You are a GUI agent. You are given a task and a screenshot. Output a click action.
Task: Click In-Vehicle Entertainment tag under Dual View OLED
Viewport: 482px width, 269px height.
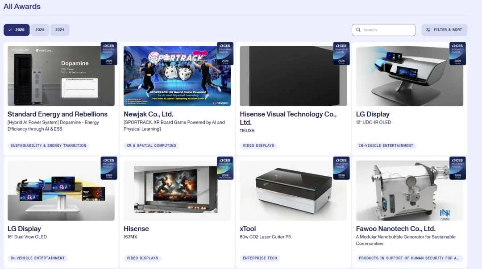(x=37, y=258)
